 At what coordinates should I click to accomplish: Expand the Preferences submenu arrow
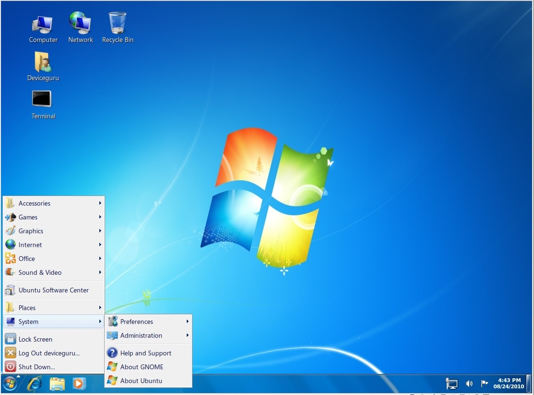[x=187, y=321]
